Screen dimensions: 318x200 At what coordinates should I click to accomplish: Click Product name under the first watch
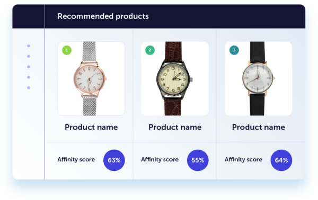pos(91,127)
